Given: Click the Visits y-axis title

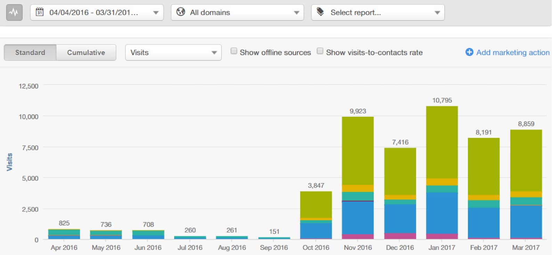Looking at the screenshot, I should click(9, 162).
